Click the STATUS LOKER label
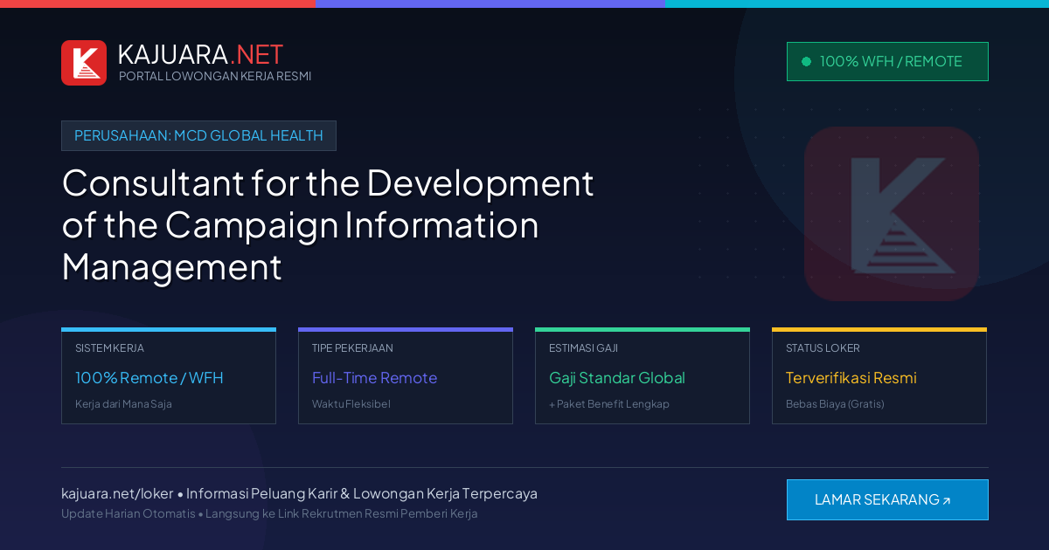The width and height of the screenshot is (1049, 550). click(823, 347)
